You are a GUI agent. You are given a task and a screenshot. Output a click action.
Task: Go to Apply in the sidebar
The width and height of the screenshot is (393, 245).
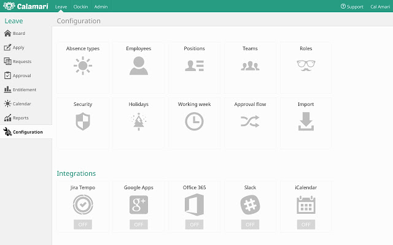18,48
